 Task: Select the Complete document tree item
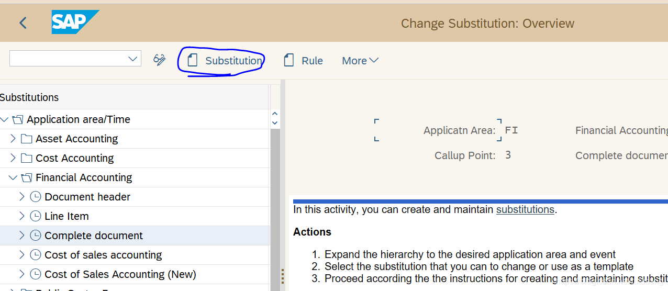[x=94, y=236]
